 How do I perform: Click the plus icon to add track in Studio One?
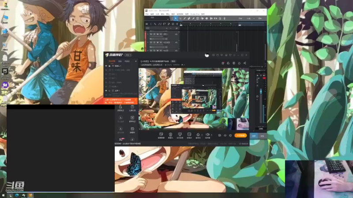coord(177,24)
